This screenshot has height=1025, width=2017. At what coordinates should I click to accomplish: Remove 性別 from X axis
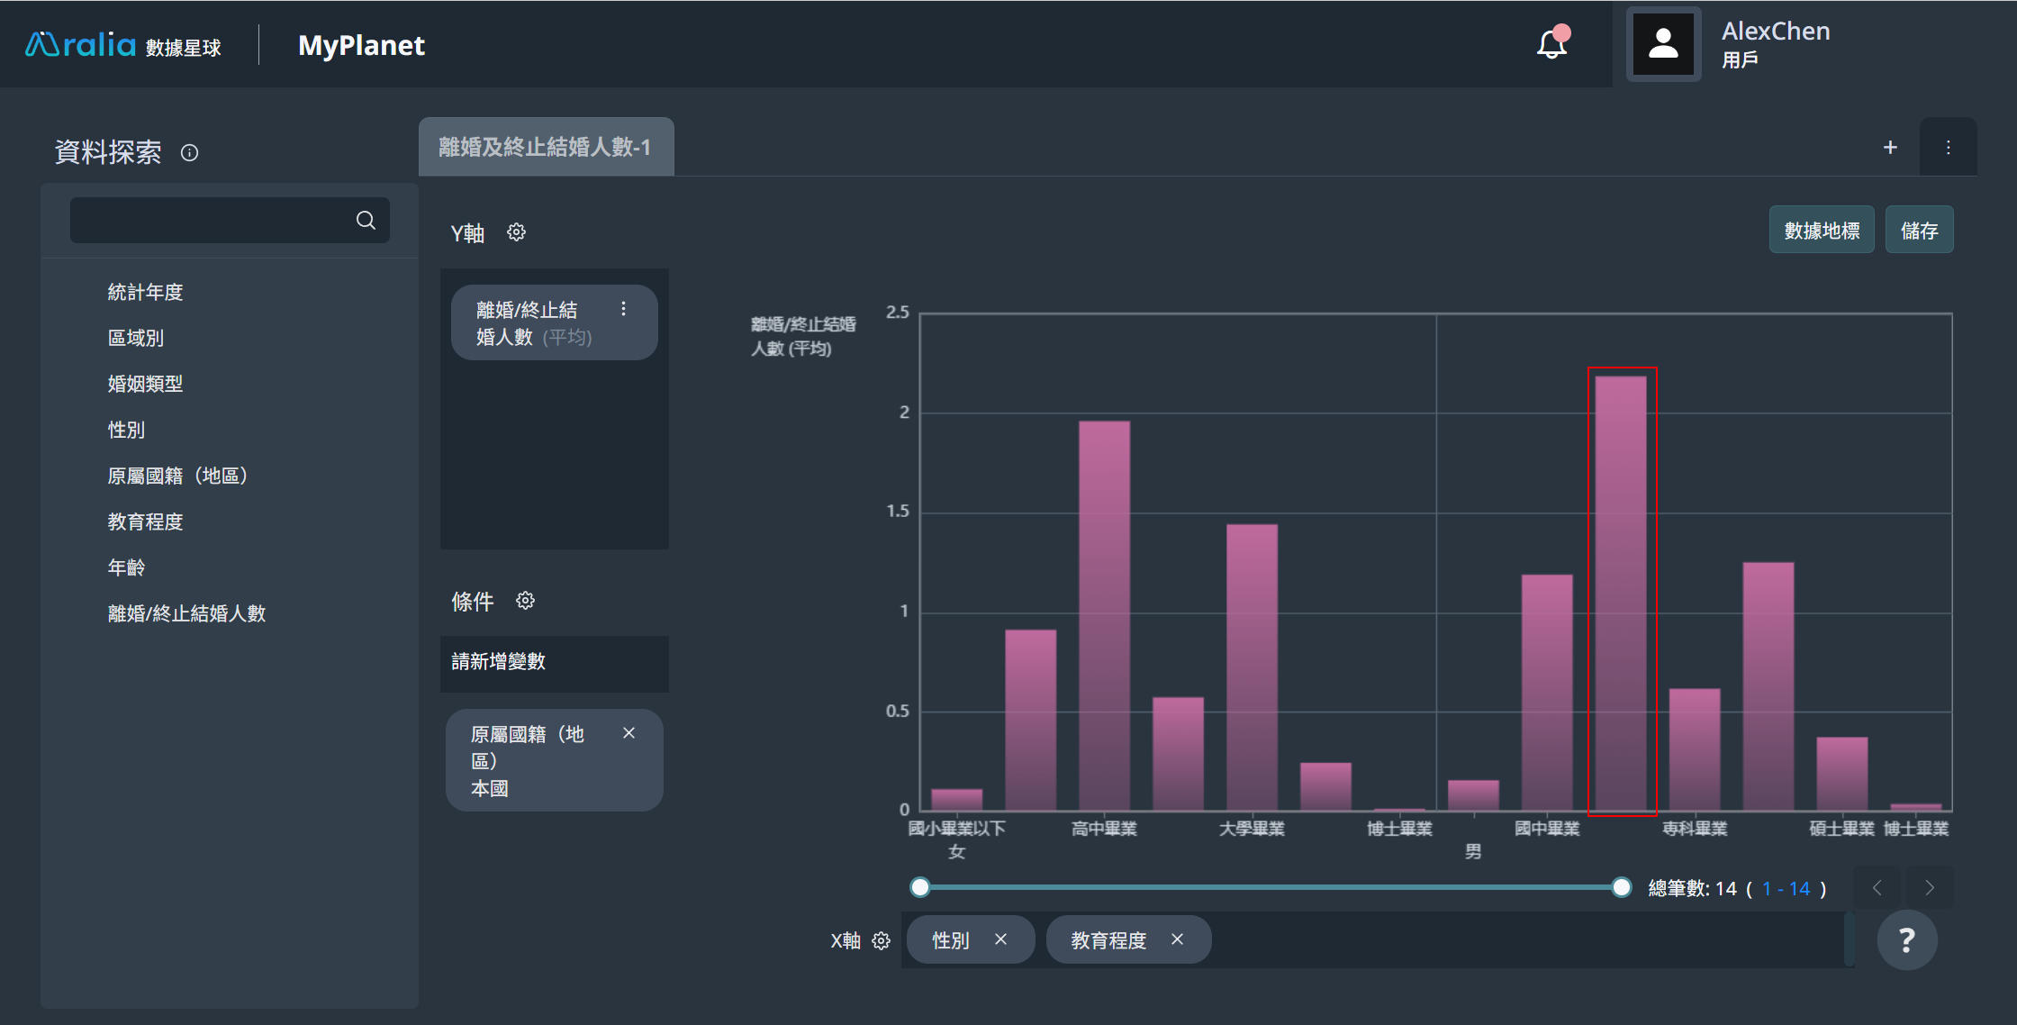1000,939
